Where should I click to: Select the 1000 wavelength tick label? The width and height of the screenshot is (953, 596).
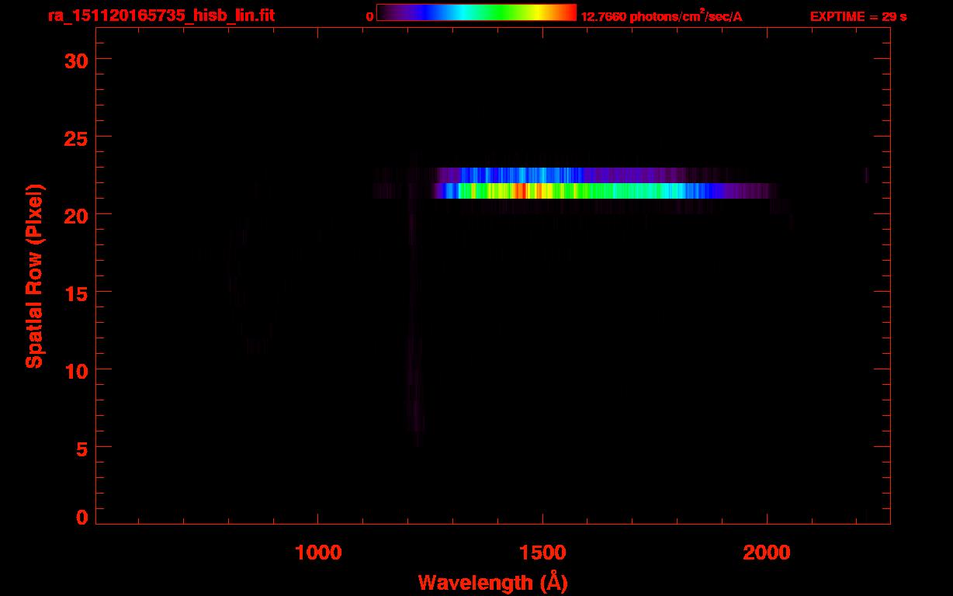point(318,553)
